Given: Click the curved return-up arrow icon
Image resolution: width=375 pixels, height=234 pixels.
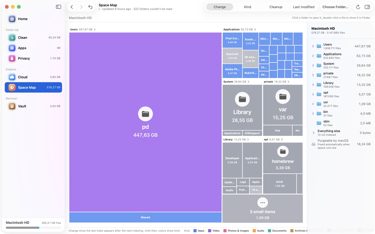Looking at the screenshot, I should pyautogui.click(x=90, y=7).
